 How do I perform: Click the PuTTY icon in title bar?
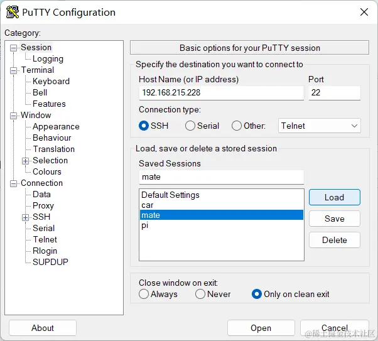coord(13,12)
